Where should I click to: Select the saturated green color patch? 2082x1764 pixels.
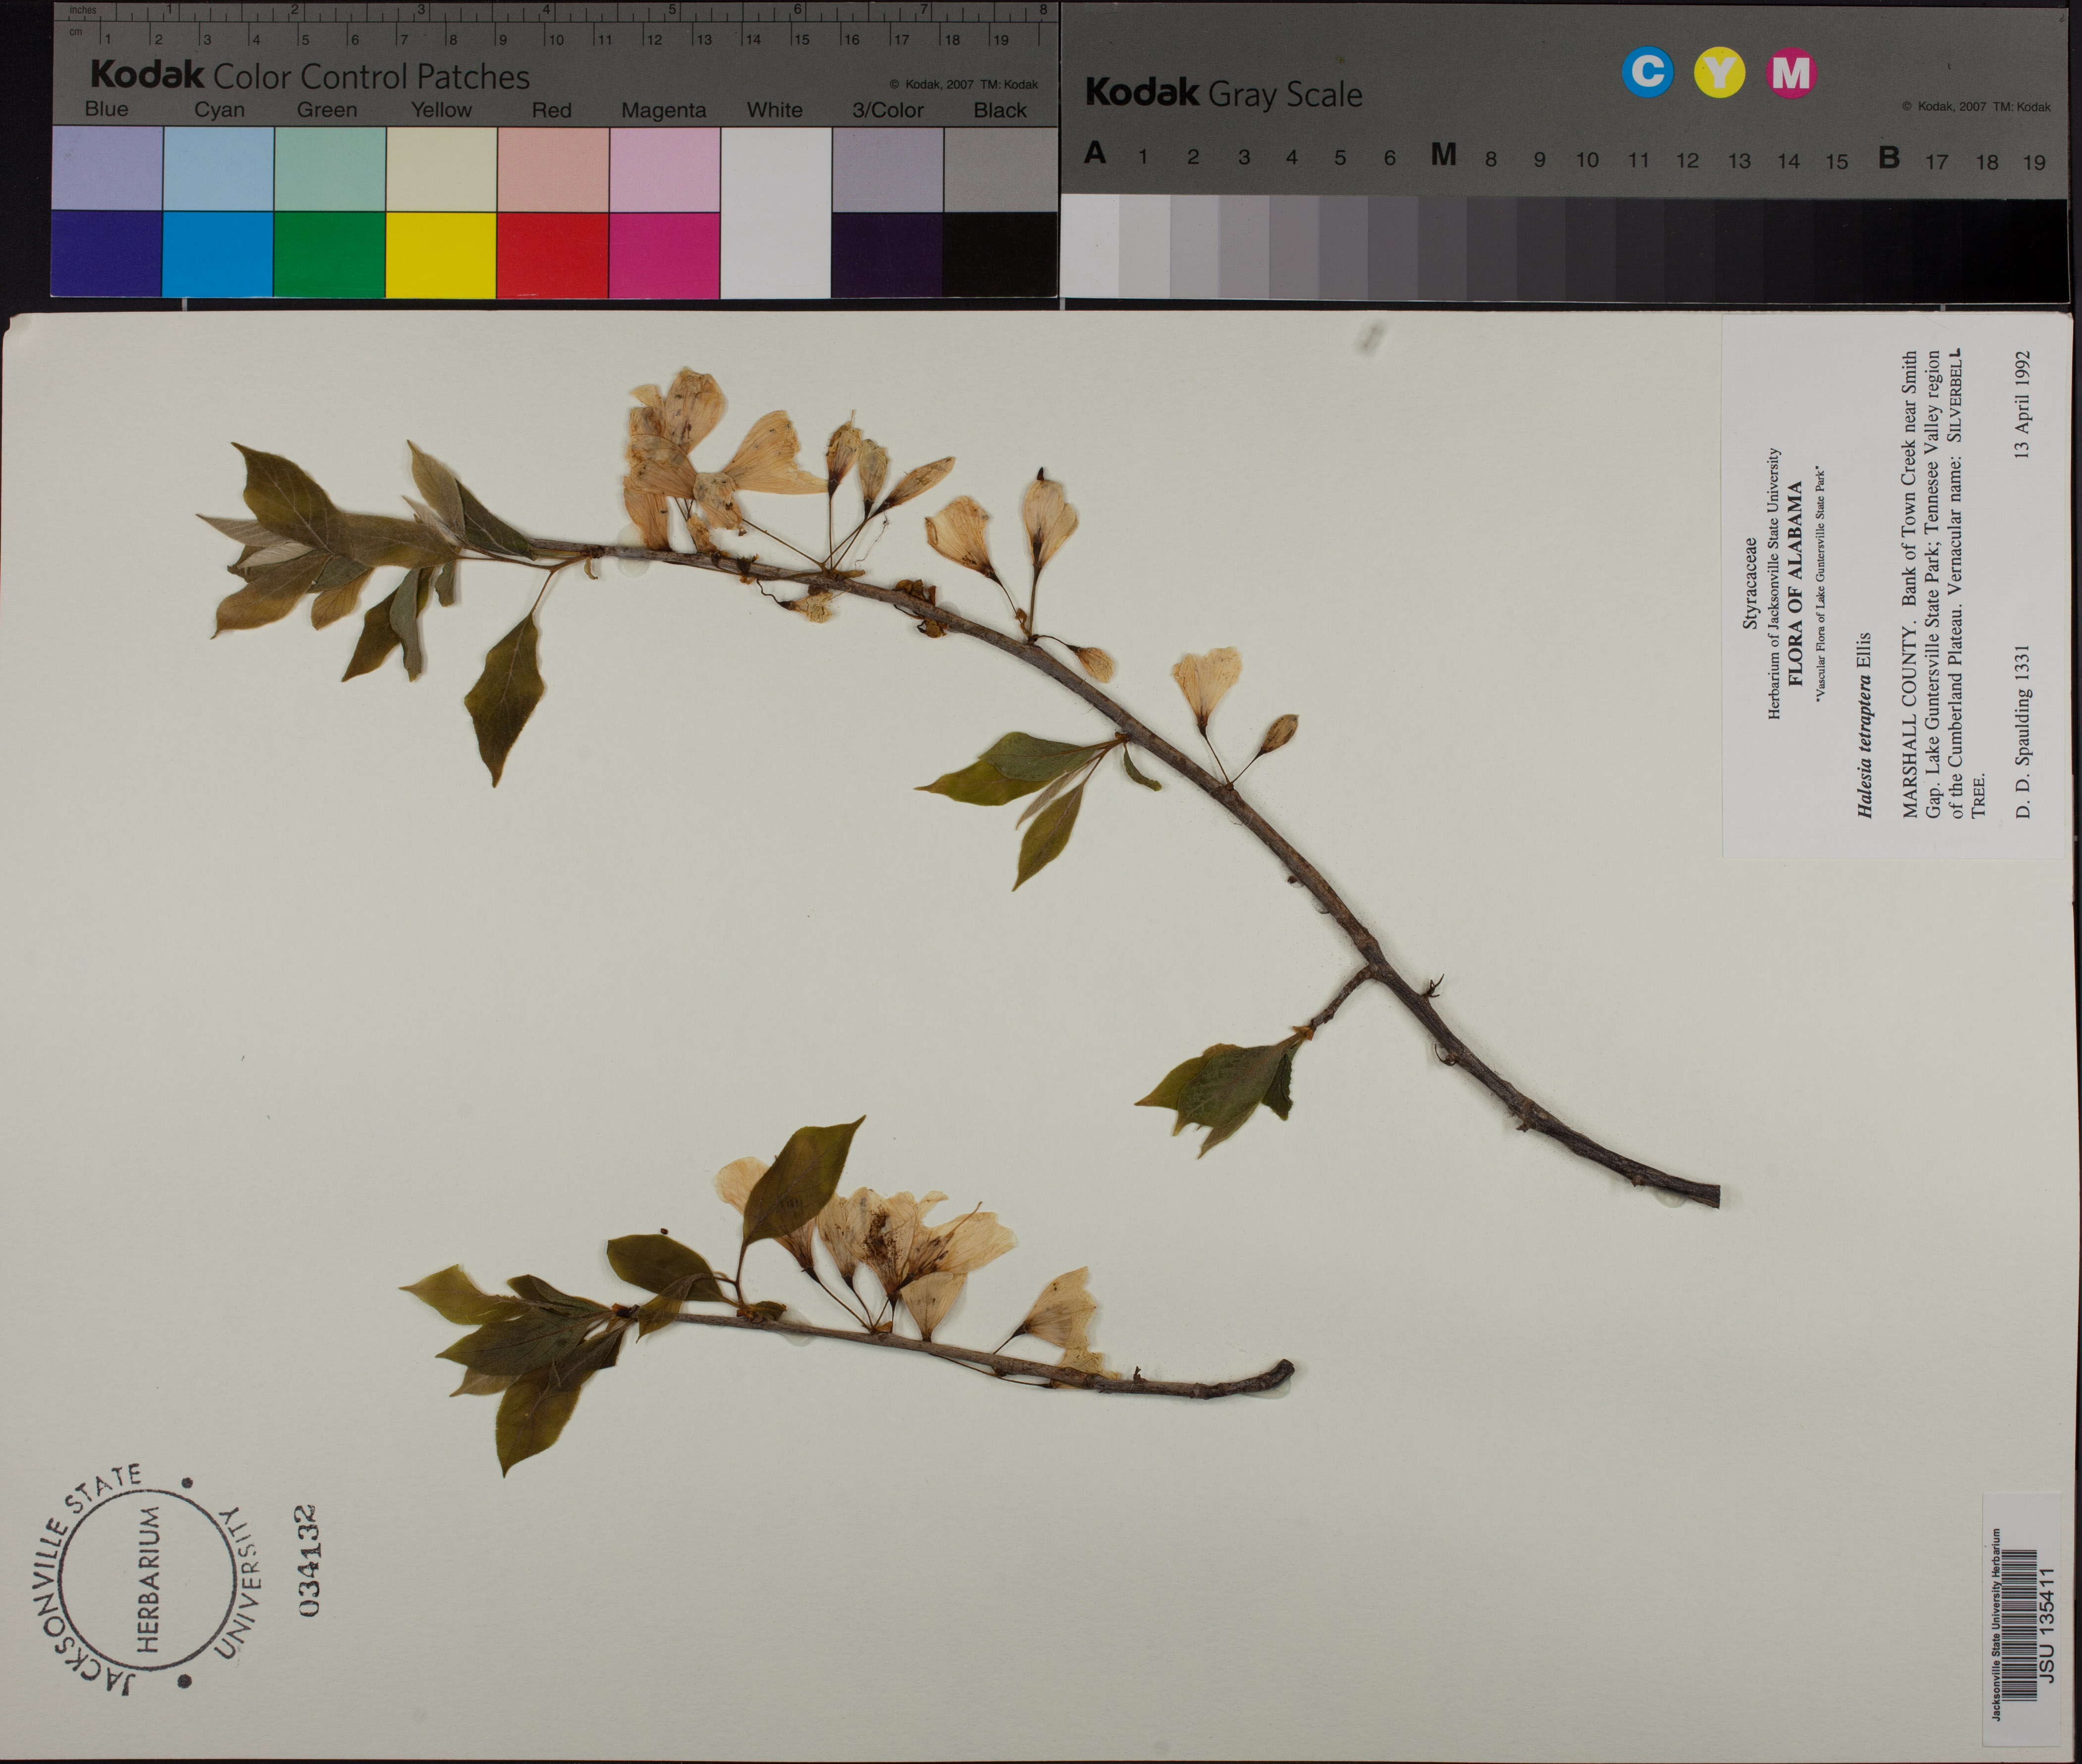[329, 254]
